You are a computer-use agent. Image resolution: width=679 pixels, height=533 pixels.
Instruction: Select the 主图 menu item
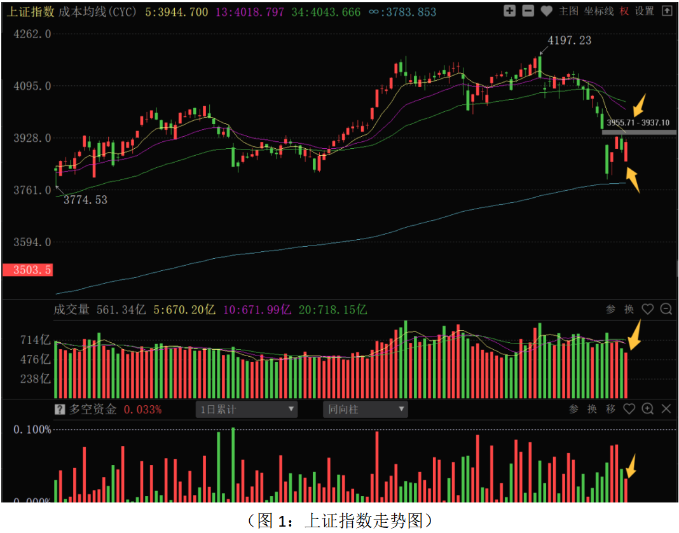coord(568,11)
